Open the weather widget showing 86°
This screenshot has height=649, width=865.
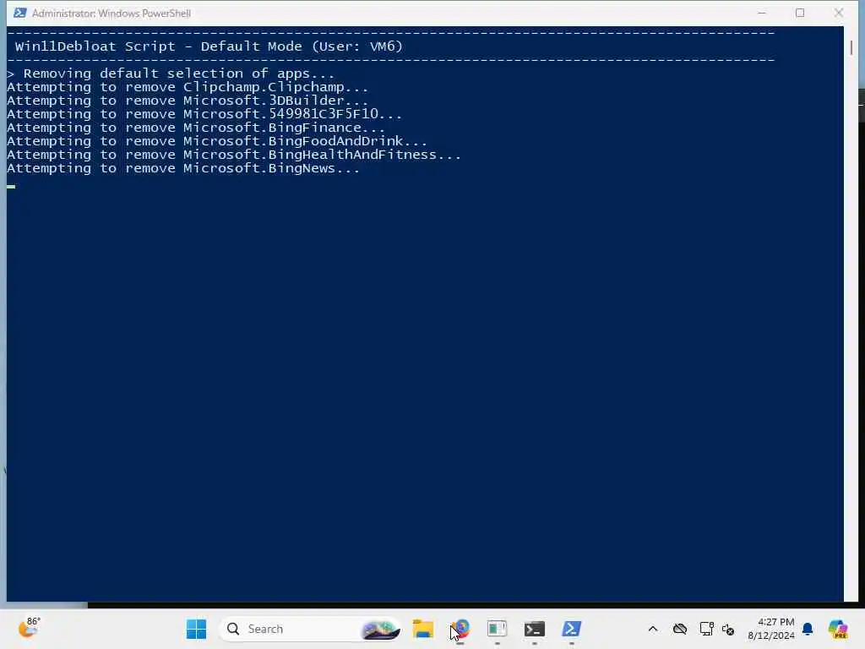pos(30,628)
